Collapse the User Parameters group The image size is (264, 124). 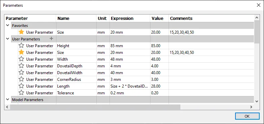coord(8,39)
